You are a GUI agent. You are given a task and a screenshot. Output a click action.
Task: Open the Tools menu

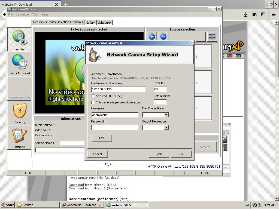click(x=35, y=14)
